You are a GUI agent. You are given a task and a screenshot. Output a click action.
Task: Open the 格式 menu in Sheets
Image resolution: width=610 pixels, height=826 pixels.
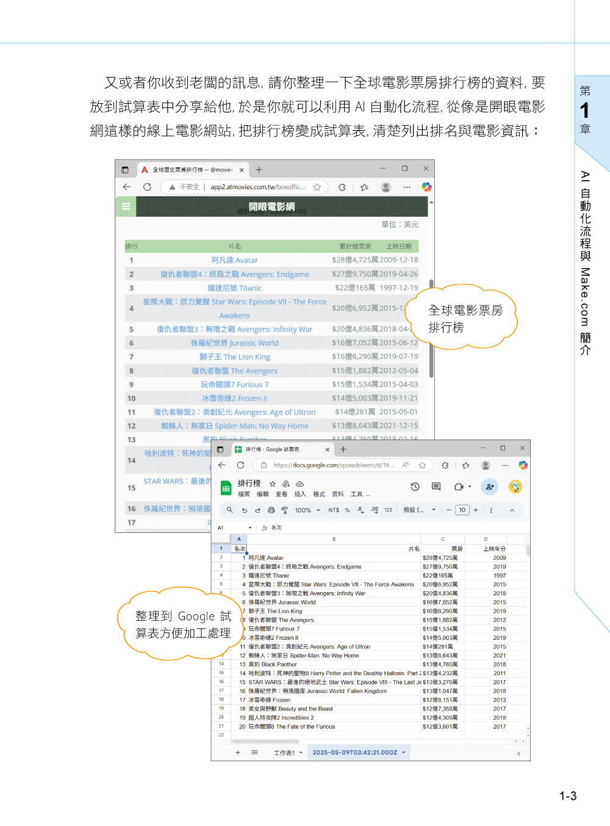[319, 494]
